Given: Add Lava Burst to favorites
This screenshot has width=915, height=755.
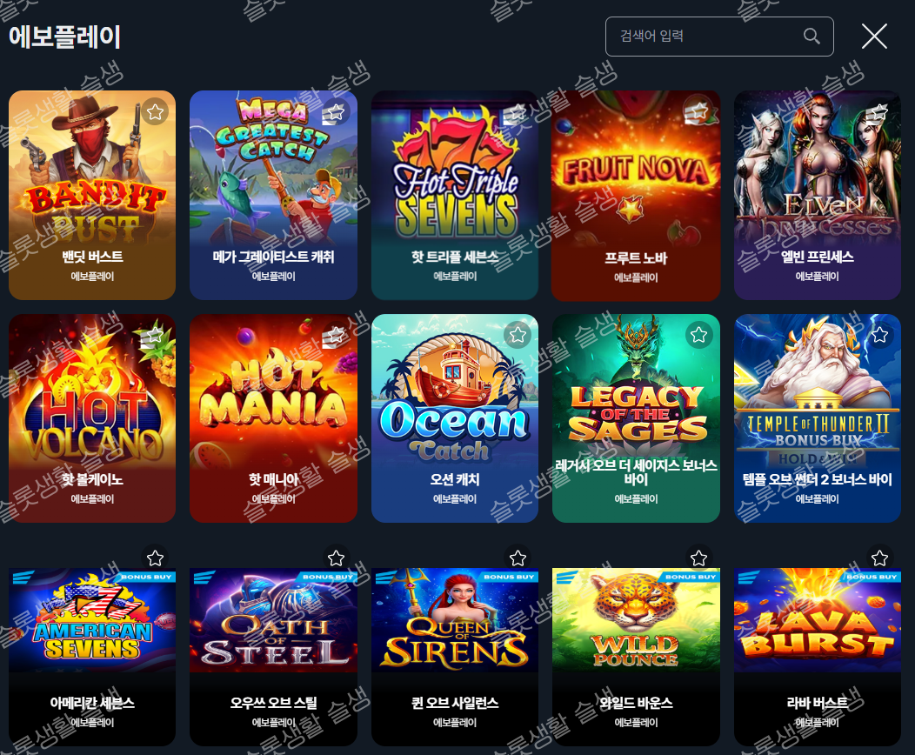Looking at the screenshot, I should 880,558.
